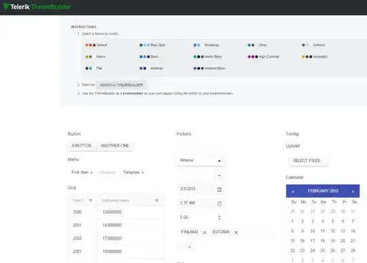The height and width of the screenshot is (263, 367).
Task: Select the High Contrast theme
Action: click(263, 57)
